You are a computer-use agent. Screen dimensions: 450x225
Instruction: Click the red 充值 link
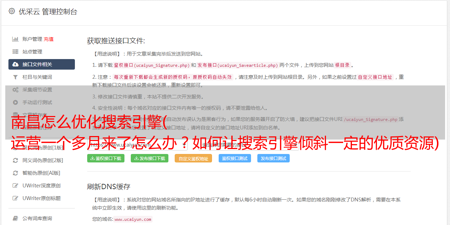pos(49,39)
